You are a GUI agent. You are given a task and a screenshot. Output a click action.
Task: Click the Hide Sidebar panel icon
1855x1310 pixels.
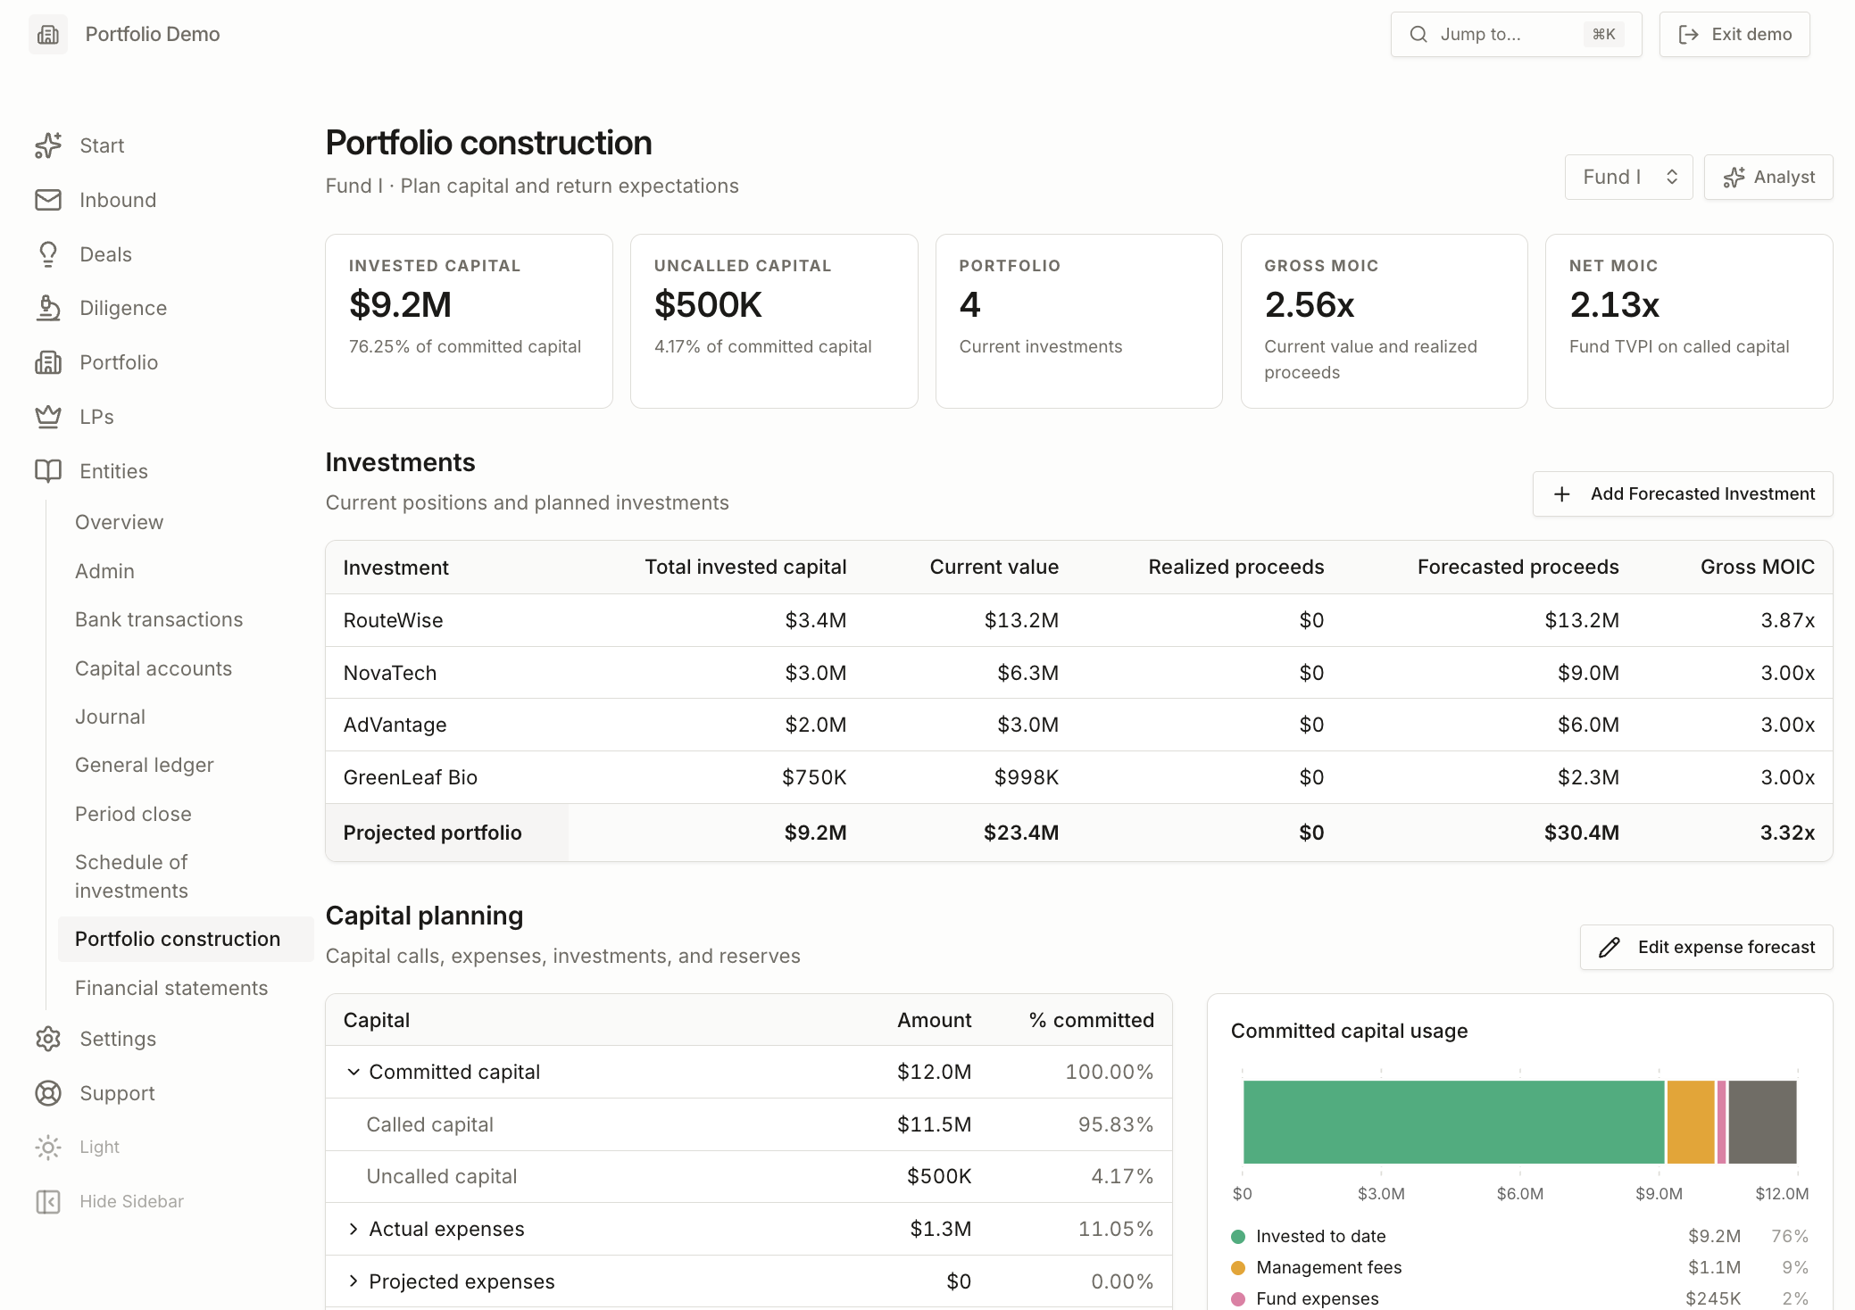(x=48, y=1202)
